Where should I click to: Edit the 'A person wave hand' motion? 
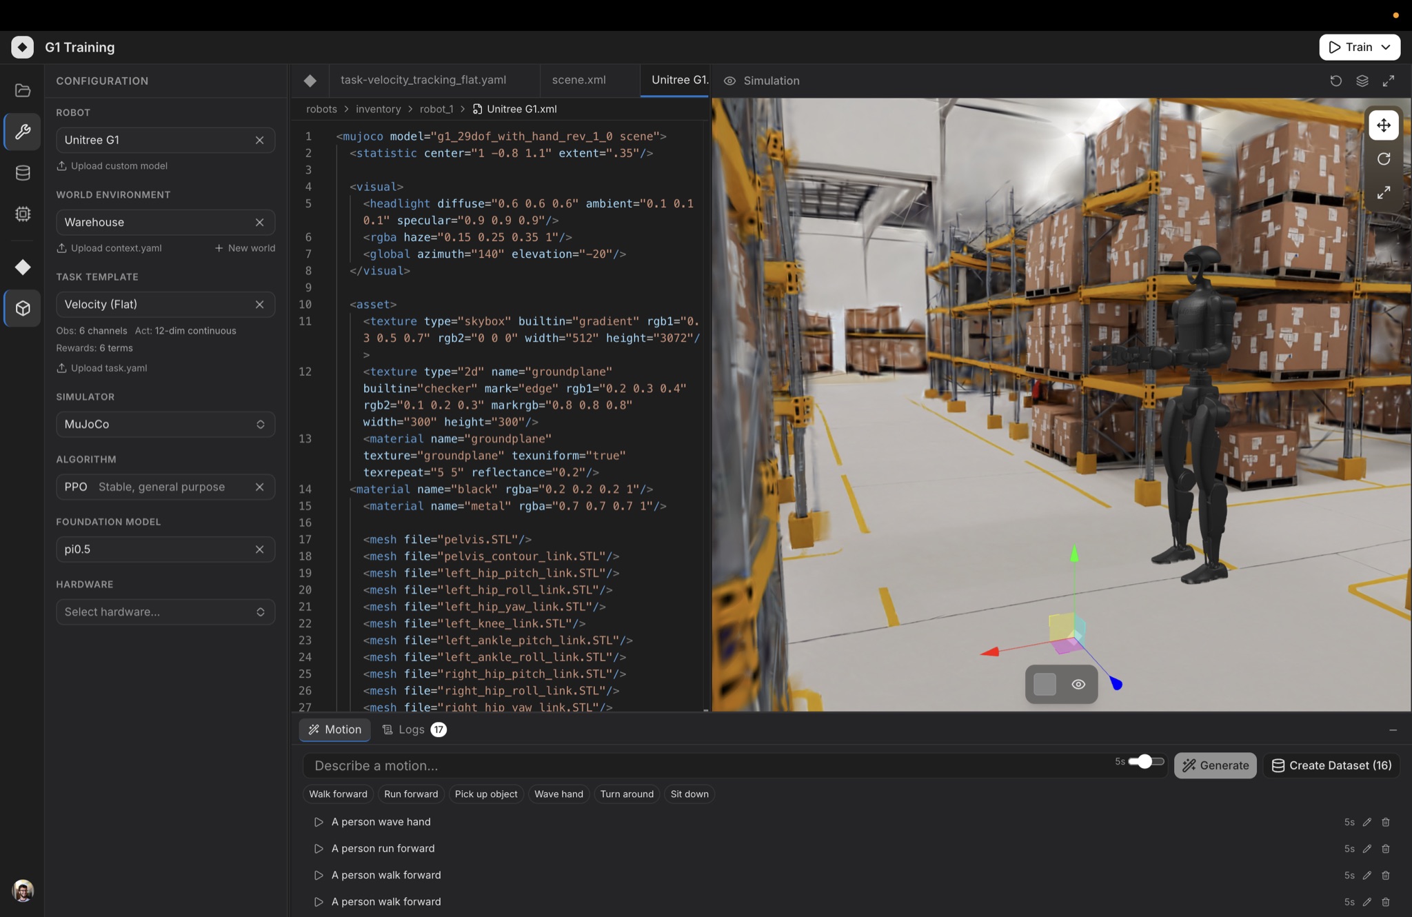[x=1366, y=822]
